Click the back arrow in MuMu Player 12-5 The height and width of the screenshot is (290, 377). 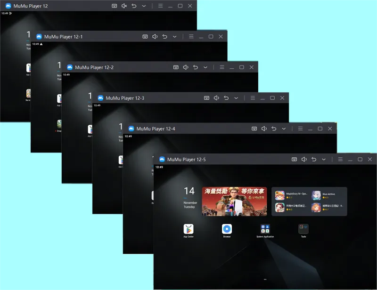[x=314, y=159]
